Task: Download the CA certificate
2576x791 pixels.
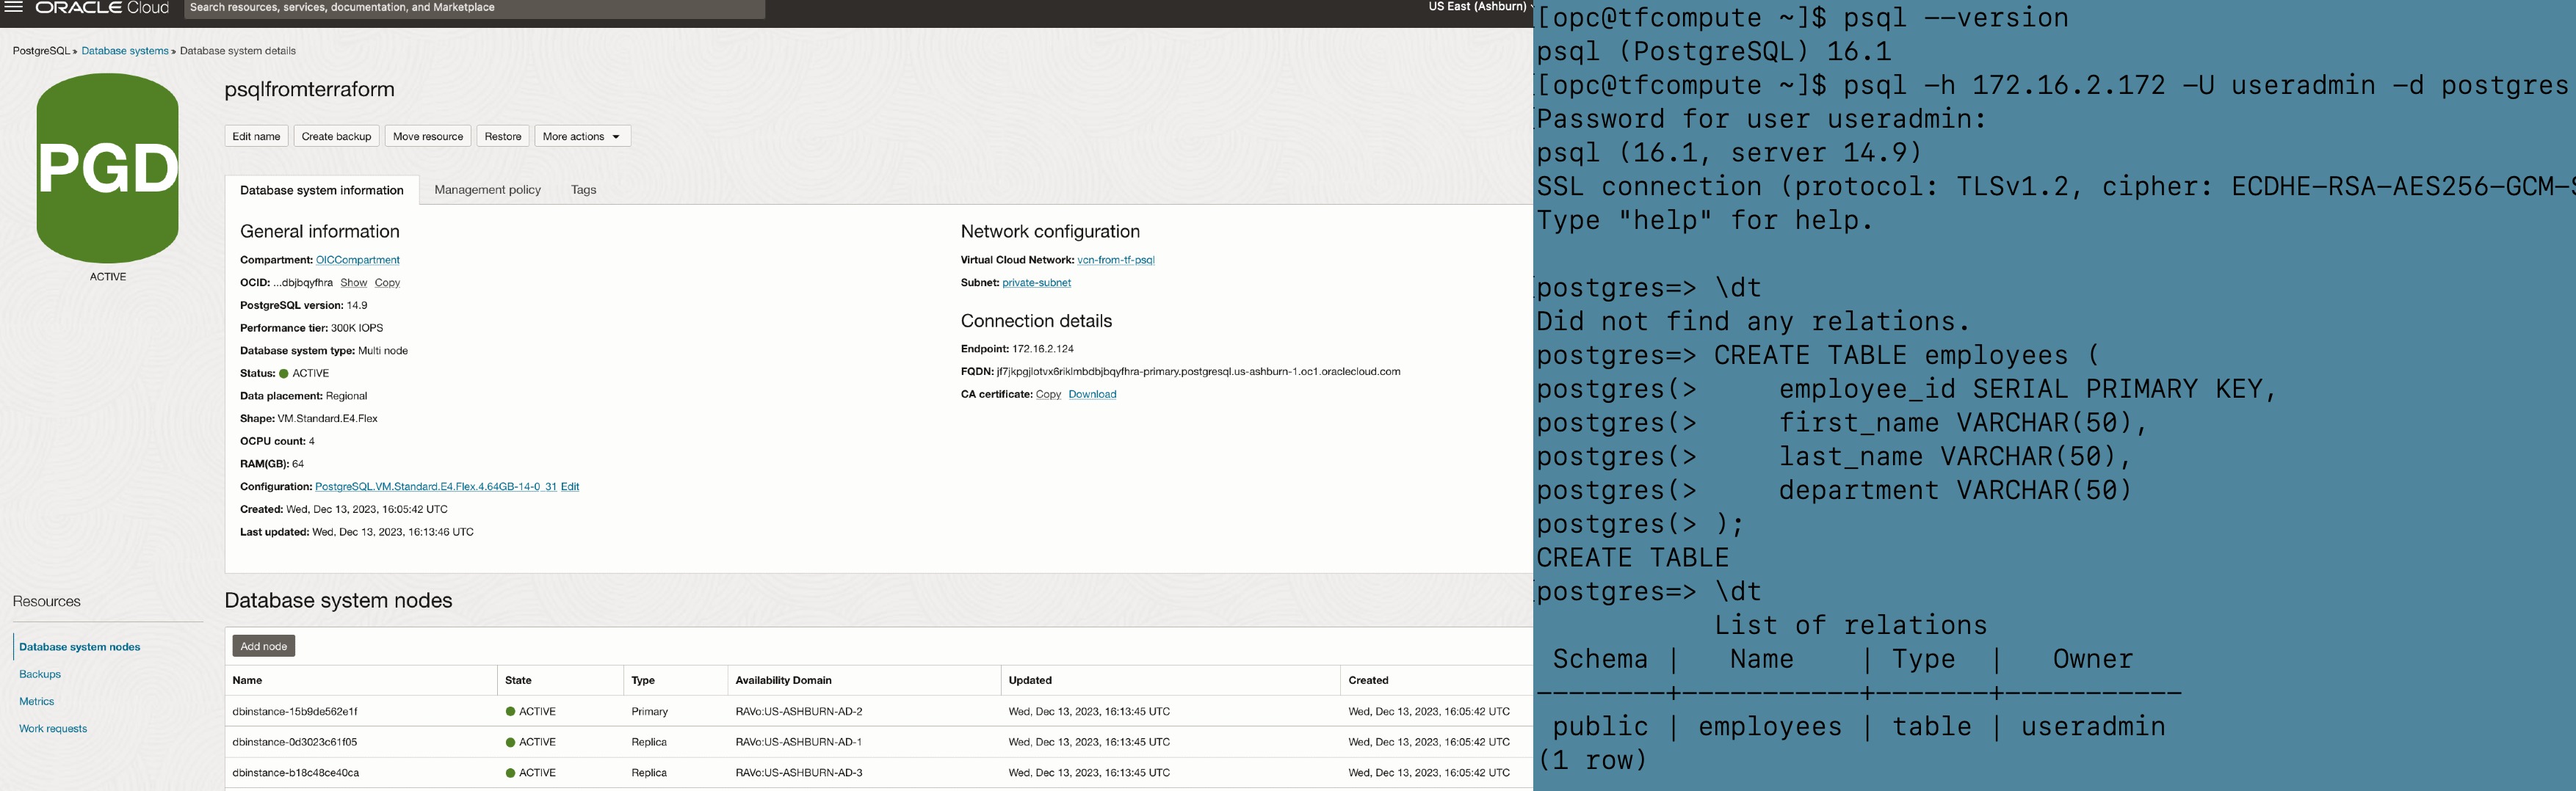Action: pyautogui.click(x=1091, y=393)
